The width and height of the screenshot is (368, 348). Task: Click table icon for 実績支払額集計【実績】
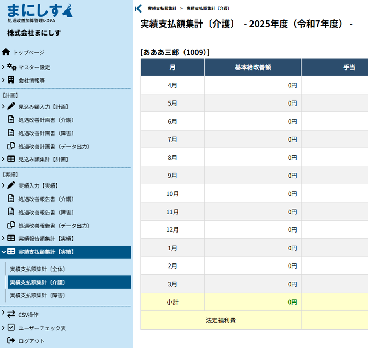click(11, 251)
